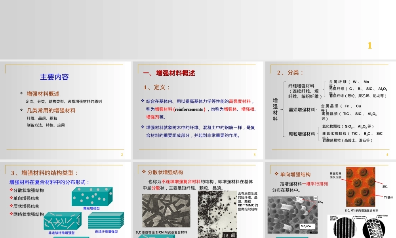The height and width of the screenshot is (238, 396).
Task: Click the line 定义、分类、结构类型、选择增强材料的原则
Action: pos(64,102)
